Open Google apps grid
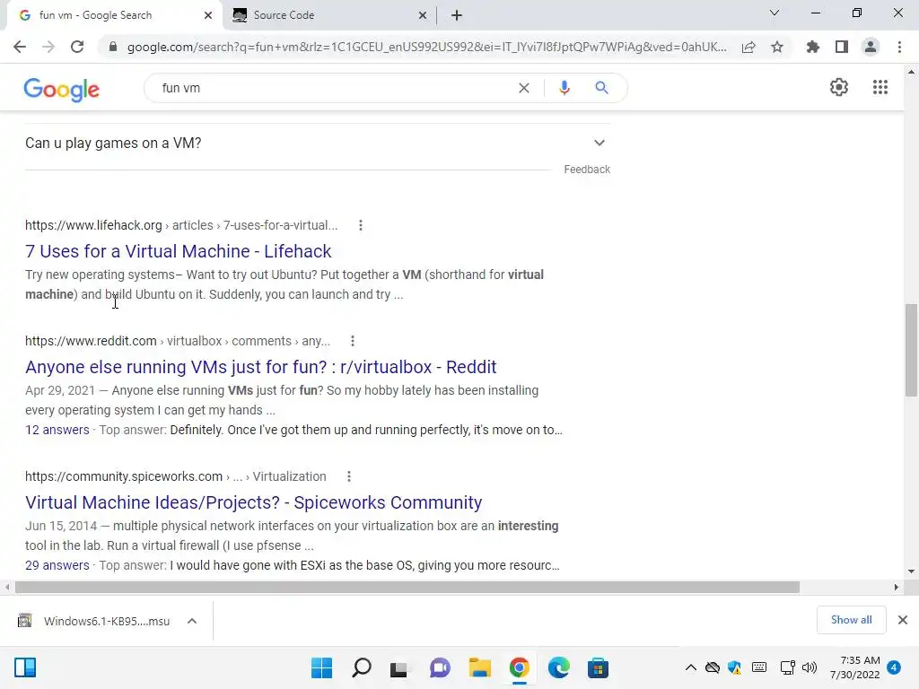This screenshot has height=689, width=919. point(880,87)
